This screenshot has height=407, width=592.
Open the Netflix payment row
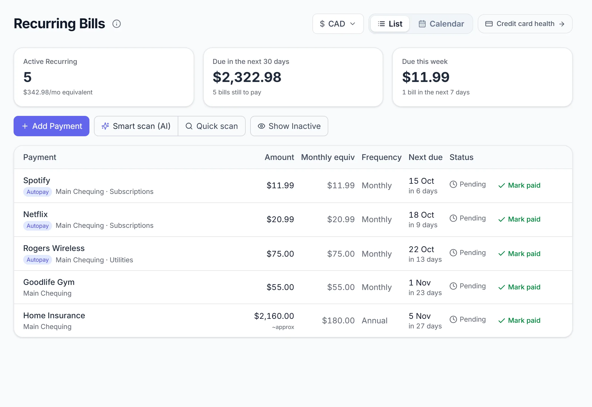293,220
